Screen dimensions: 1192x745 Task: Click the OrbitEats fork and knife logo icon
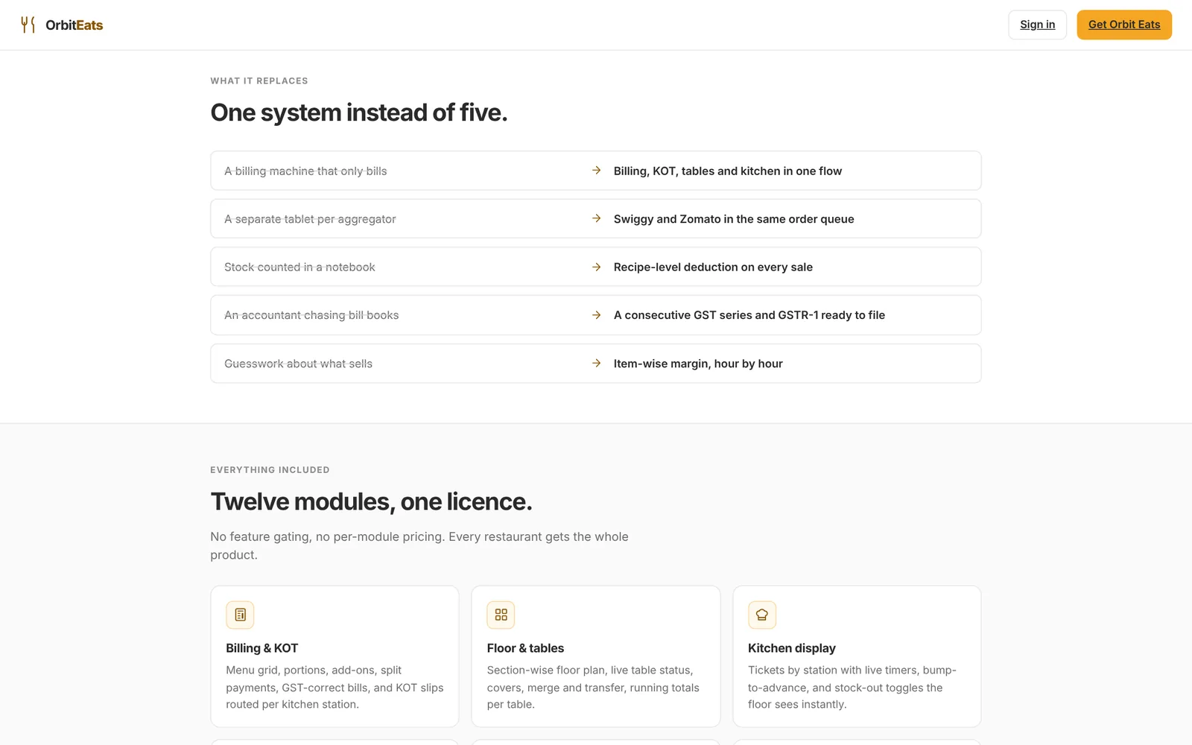point(28,25)
